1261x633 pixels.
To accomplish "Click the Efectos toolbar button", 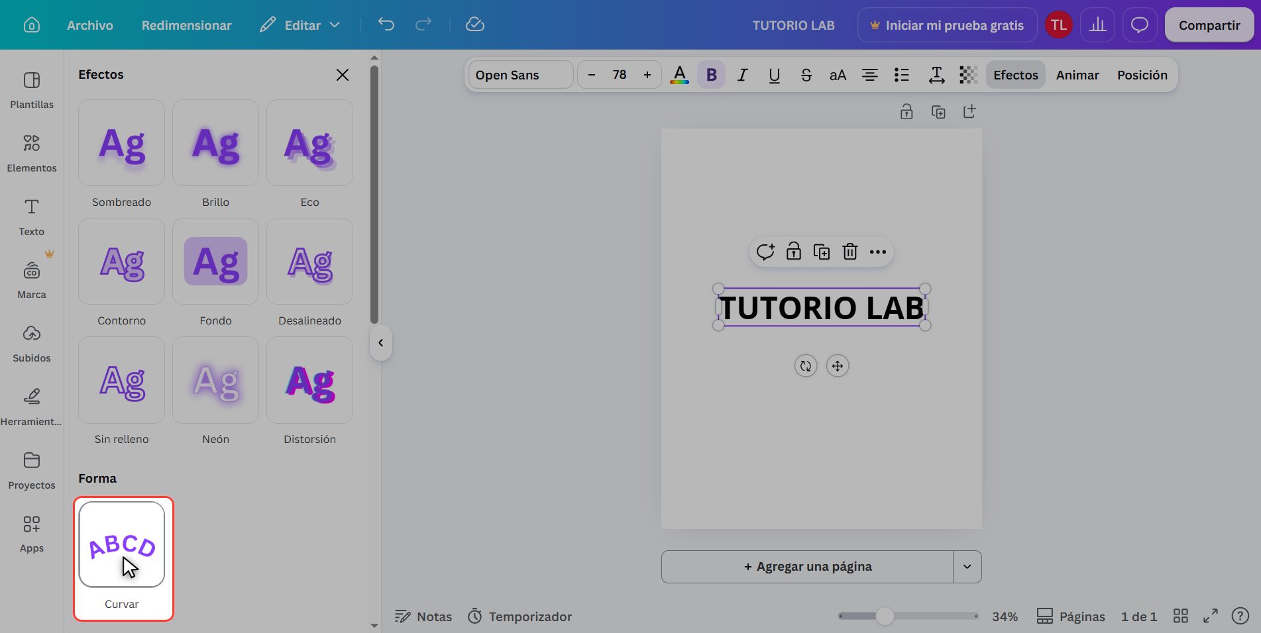I will (1015, 75).
